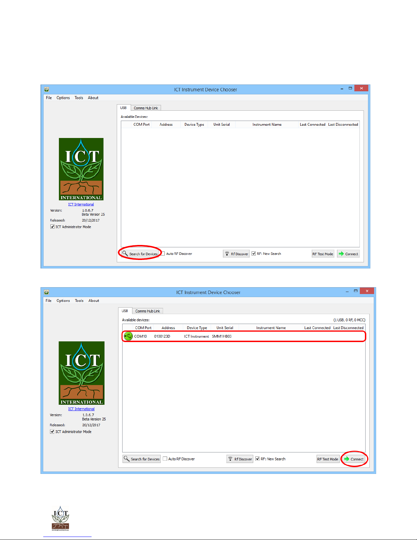This screenshot has width=417, height=540.
Task: Click COM Port header in upper window
Action: (141, 124)
